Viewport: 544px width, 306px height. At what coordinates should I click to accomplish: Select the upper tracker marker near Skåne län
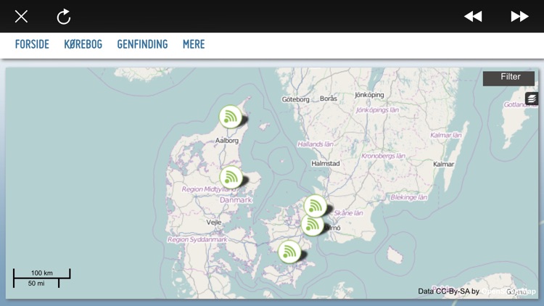[315, 206]
